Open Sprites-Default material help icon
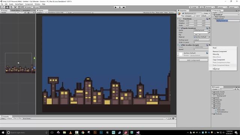This screenshot has height=135, width=240. tap(207, 53)
